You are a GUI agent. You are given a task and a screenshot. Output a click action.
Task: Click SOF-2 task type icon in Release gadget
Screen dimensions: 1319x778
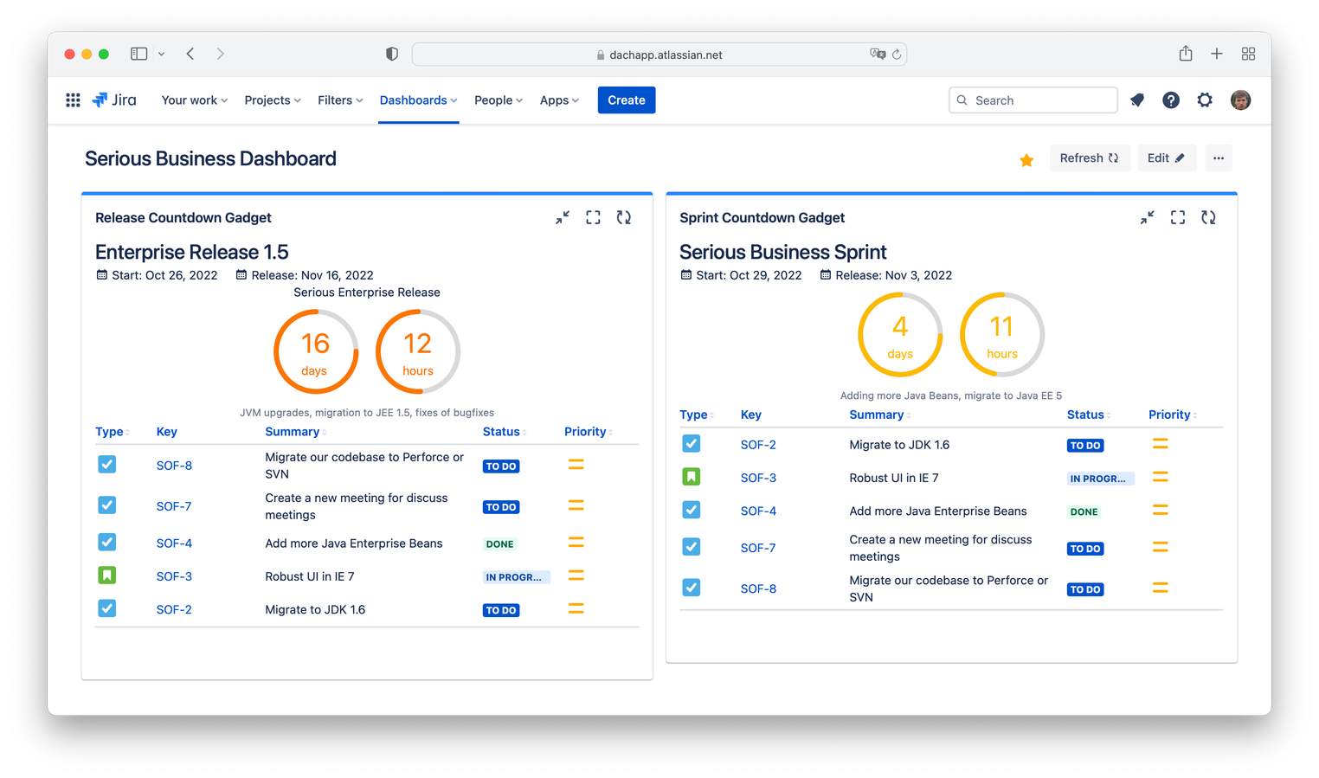tap(107, 608)
